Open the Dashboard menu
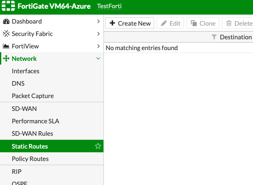Screen dimensions: 253x185 pos(52,22)
